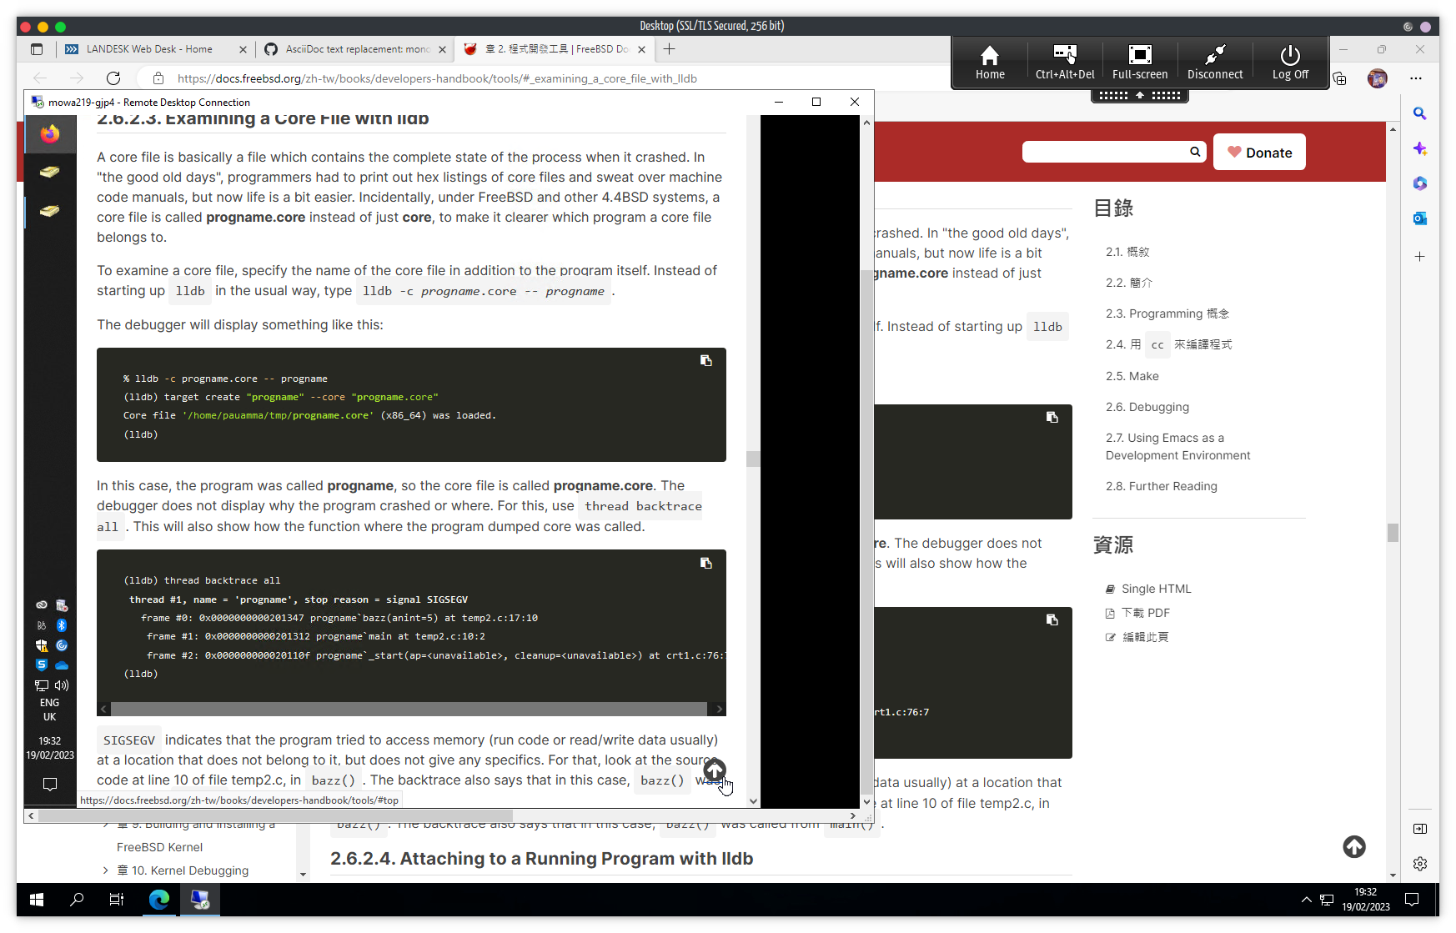The height and width of the screenshot is (933, 1456).
Task: Send Ctrl+Alt+Del to remote desktop
Action: [1065, 63]
